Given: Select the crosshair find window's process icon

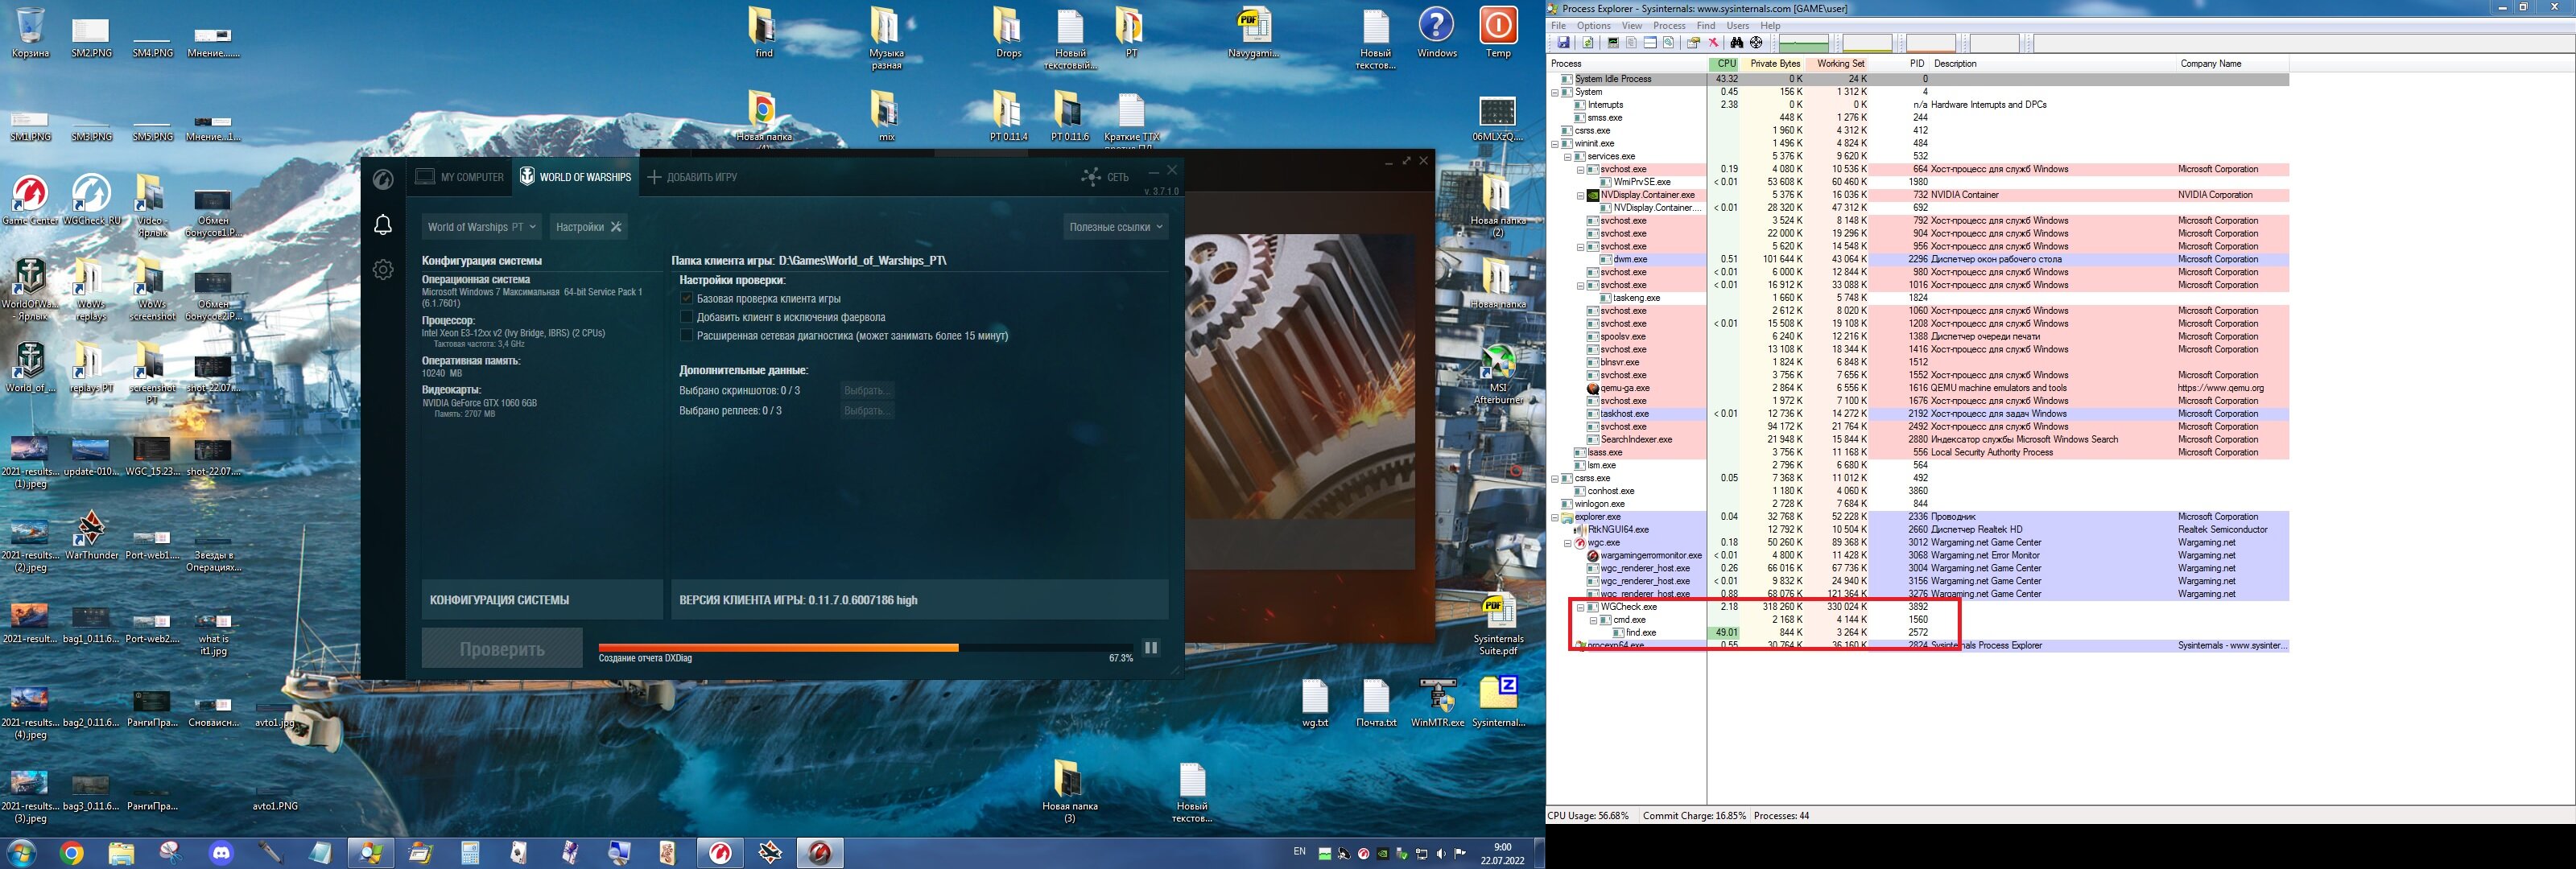Looking at the screenshot, I should tap(1756, 43).
